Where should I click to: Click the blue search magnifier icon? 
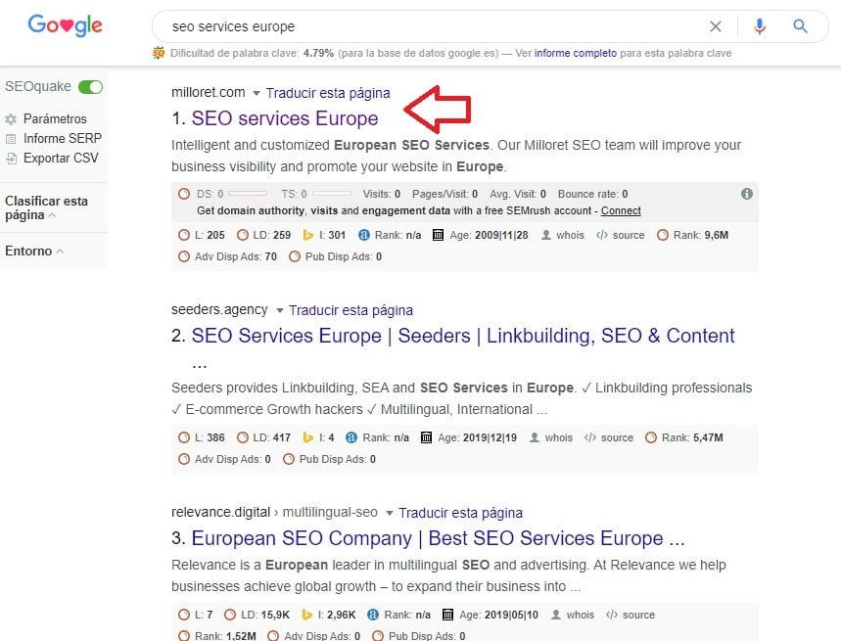800,26
